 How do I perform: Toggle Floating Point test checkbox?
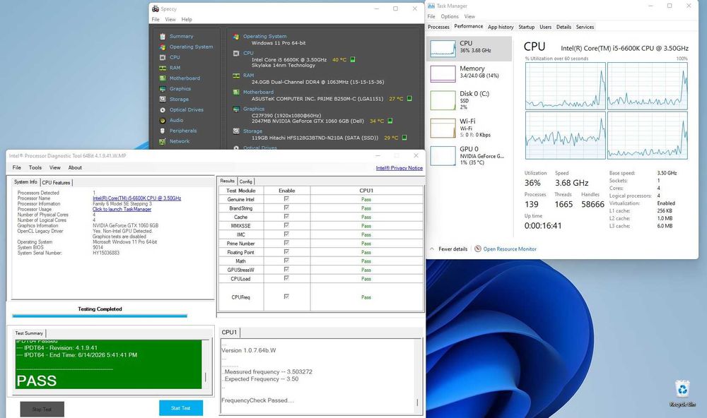pos(286,252)
